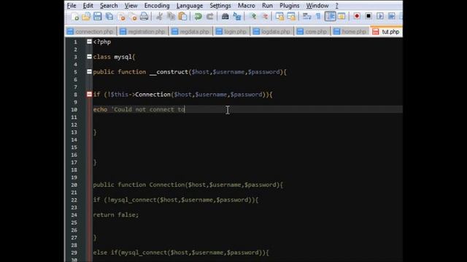This screenshot has width=467, height=262.
Task: Click the Zoom Out toolbar icon
Action: click(x=264, y=16)
